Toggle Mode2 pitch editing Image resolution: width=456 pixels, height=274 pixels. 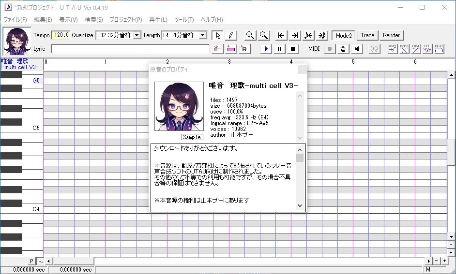click(344, 35)
